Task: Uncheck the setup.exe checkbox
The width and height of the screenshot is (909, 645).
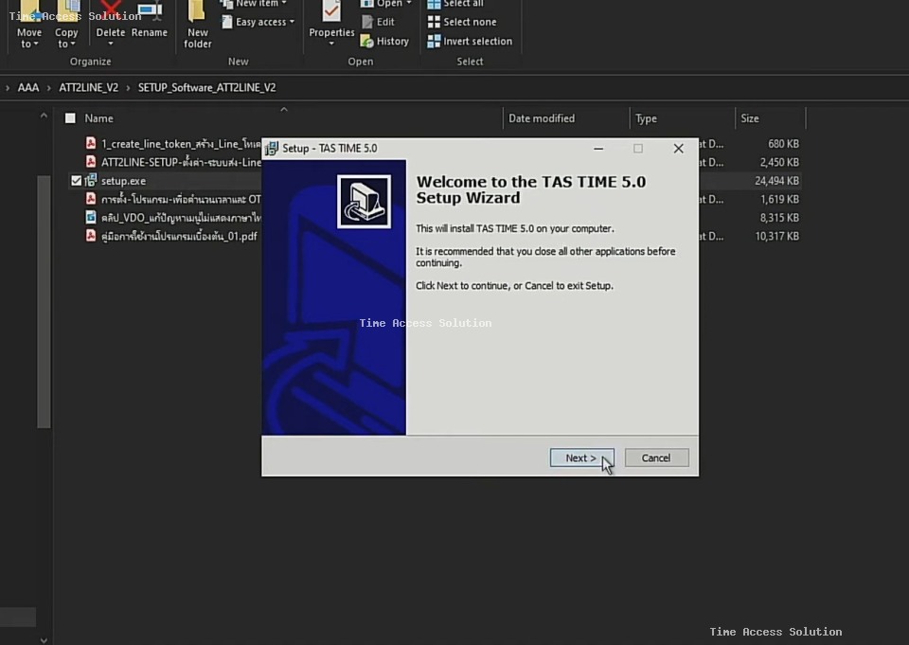Action: pos(77,181)
